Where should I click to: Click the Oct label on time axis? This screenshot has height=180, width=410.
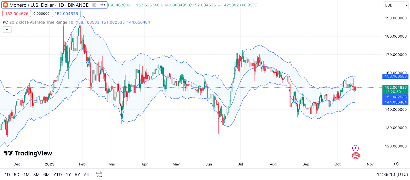tap(337, 164)
